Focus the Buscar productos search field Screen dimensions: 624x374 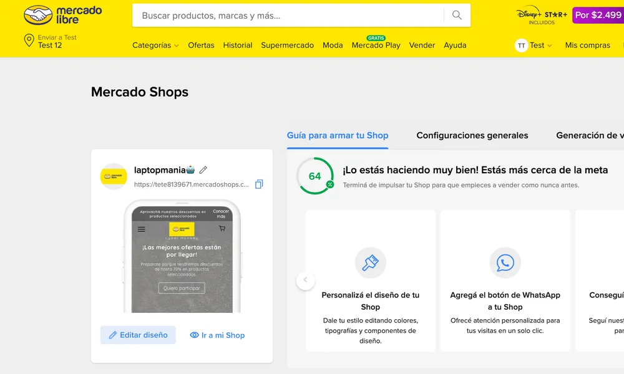(x=288, y=15)
